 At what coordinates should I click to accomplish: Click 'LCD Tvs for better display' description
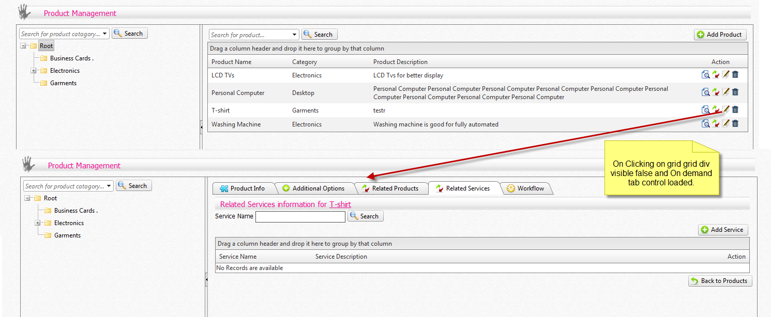pyautogui.click(x=408, y=75)
